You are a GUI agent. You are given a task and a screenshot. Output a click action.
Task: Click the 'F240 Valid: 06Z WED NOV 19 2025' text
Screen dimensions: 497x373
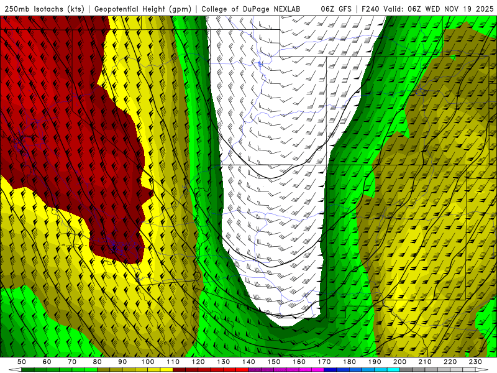click(x=427, y=9)
